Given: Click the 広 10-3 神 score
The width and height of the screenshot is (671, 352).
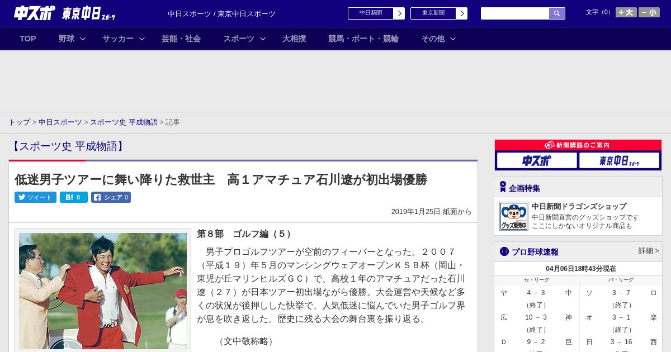Looking at the screenshot, I should coord(536,317).
